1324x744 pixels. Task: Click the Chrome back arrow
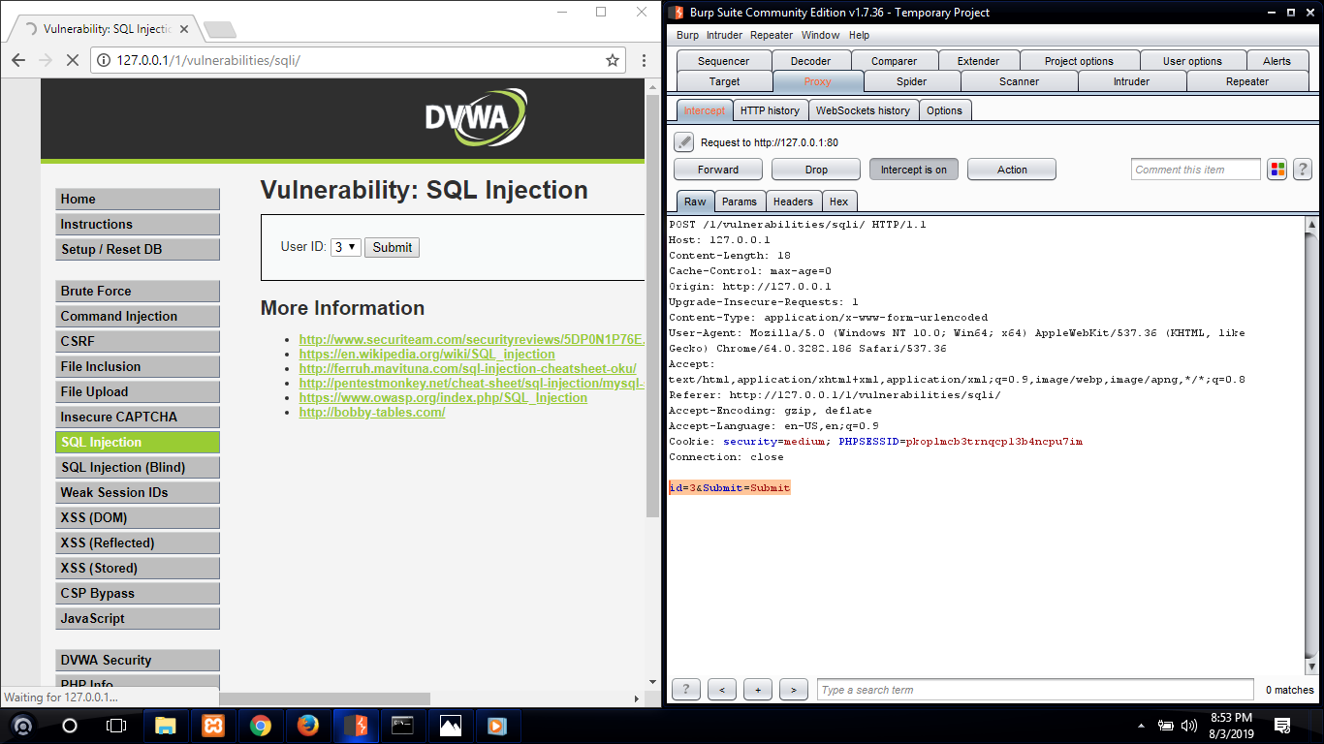(18, 60)
